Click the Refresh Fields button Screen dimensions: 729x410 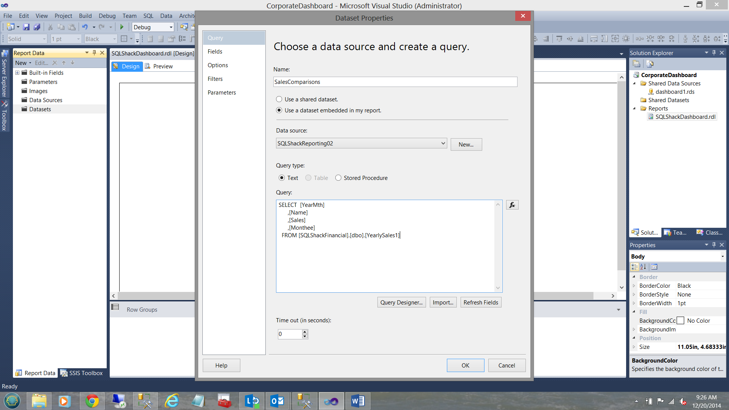(480, 302)
